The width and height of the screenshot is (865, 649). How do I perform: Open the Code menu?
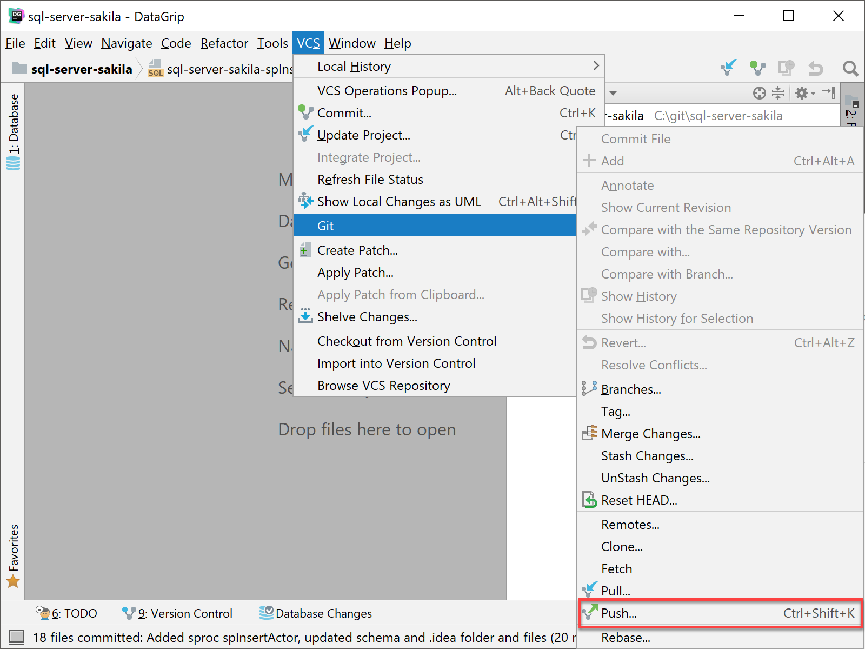[x=176, y=43]
